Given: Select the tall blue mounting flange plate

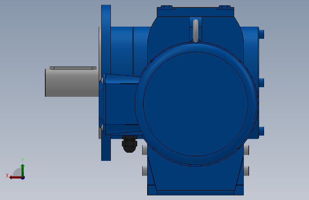Looking at the screenshot, I should [x=106, y=83].
